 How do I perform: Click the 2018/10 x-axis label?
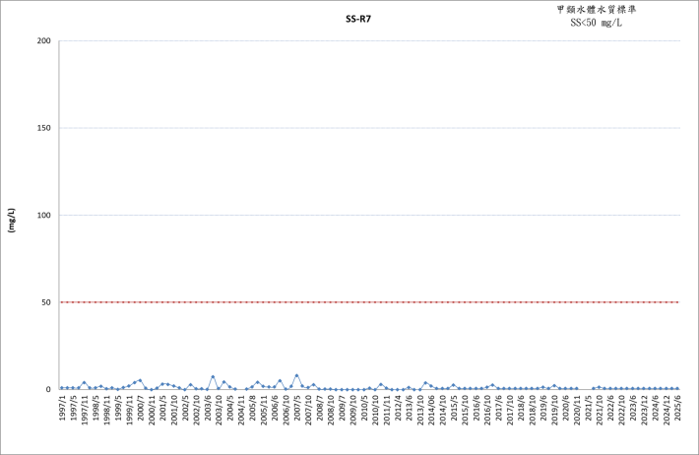click(533, 409)
